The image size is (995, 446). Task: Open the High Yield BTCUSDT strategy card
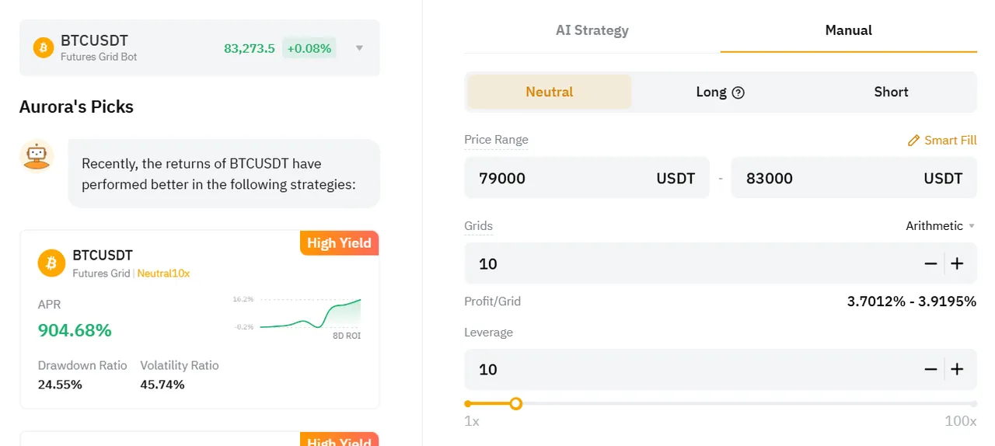click(x=200, y=319)
